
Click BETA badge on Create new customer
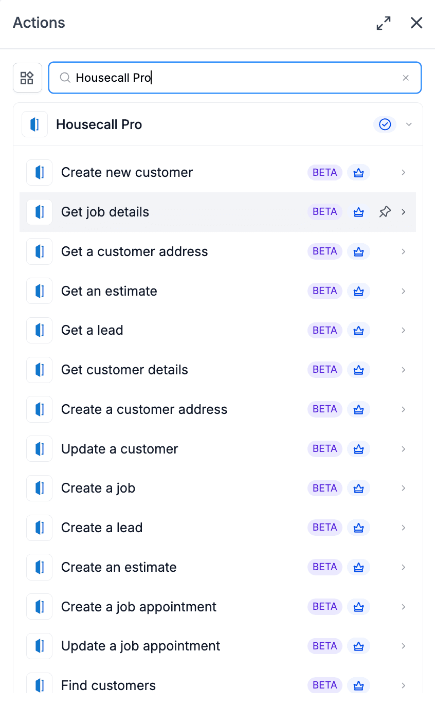tap(325, 172)
